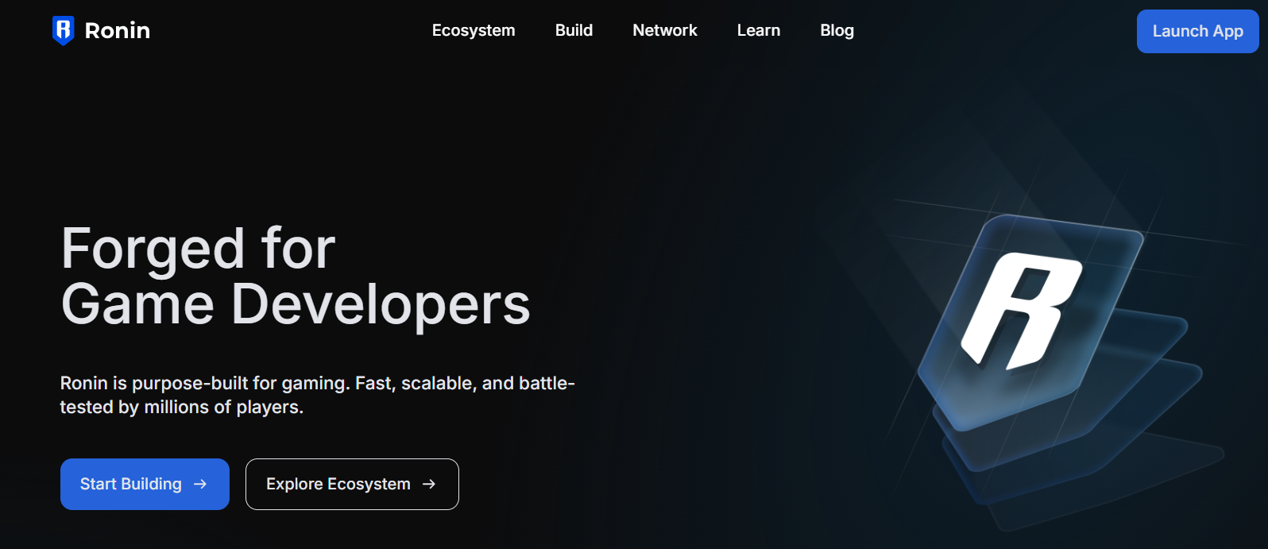Image resolution: width=1268 pixels, height=549 pixels.
Task: Open the Learn menu
Action: coord(759,30)
